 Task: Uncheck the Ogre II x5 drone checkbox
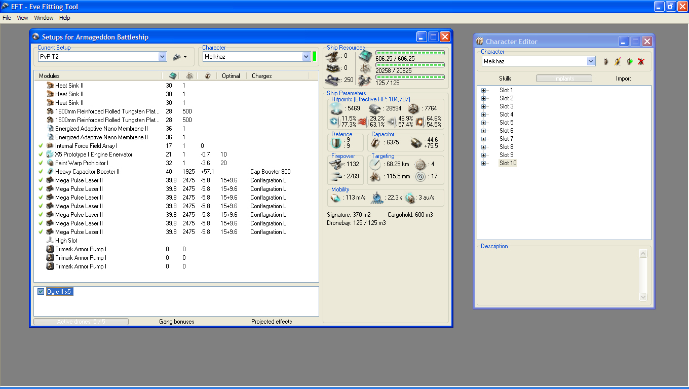41,292
